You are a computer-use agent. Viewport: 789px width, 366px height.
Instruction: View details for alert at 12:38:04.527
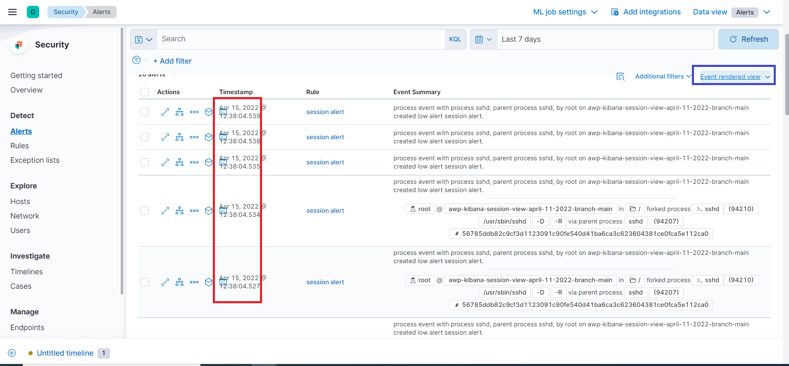point(165,282)
